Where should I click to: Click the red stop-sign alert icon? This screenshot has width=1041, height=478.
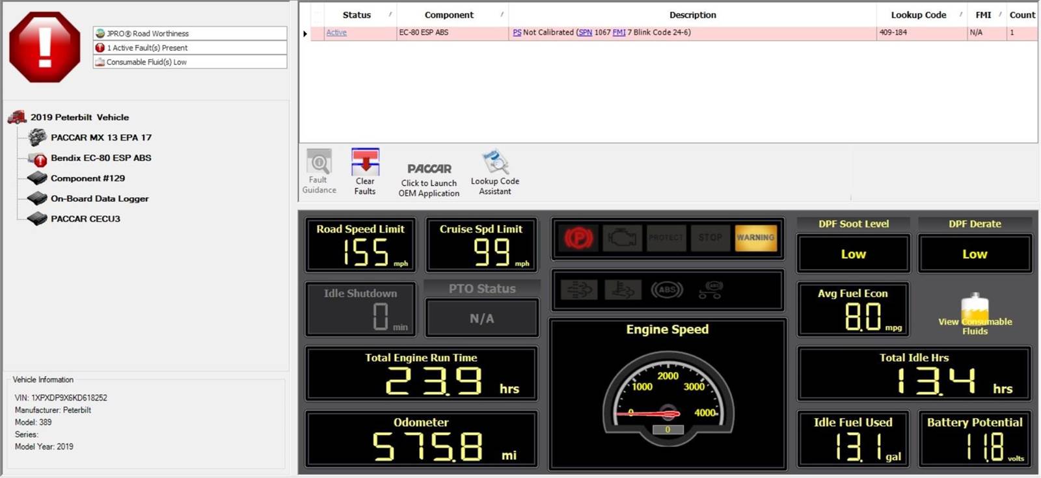coord(44,47)
